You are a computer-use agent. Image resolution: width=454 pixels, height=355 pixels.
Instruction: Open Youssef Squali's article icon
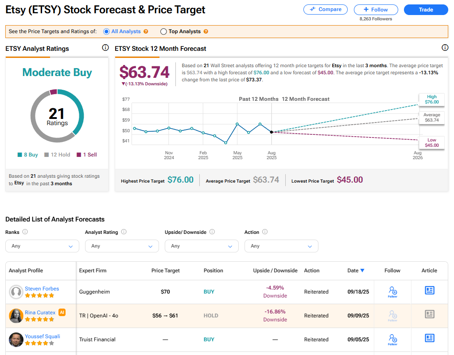click(429, 338)
